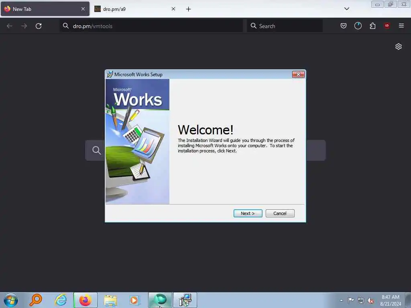Select the Firefox taskbar button

point(85,300)
